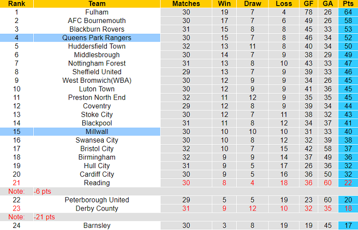Click West Bromwich(WBA) team name

click(97, 80)
